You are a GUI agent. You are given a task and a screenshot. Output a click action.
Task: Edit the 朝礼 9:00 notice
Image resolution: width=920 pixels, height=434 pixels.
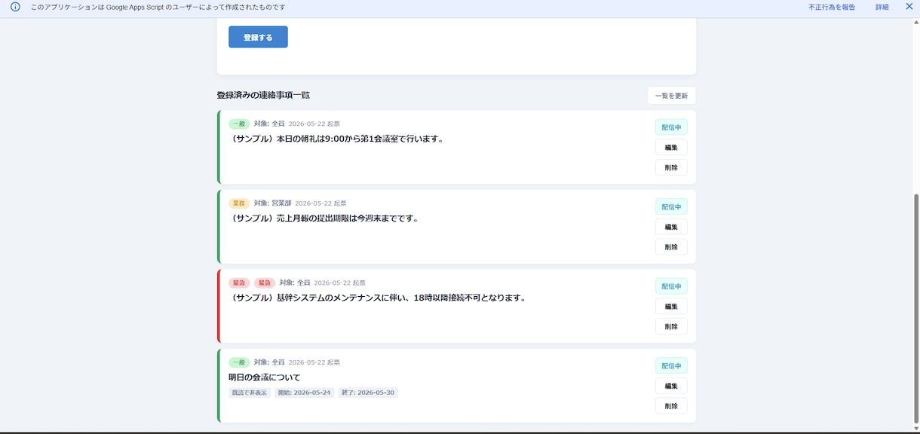(x=671, y=148)
